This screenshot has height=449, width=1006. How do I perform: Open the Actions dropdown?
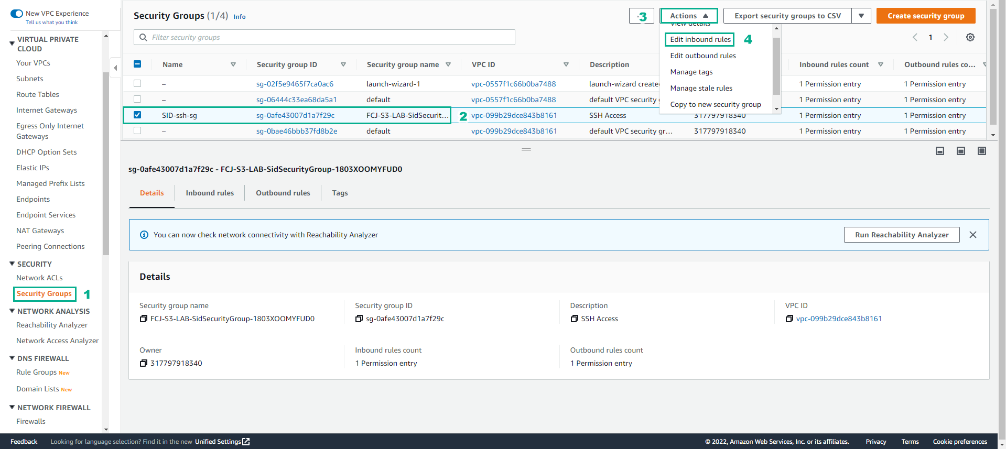[689, 16]
